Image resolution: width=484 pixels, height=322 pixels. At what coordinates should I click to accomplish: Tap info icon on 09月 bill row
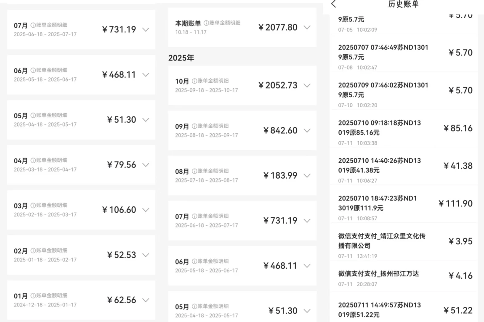pyautogui.click(x=194, y=126)
